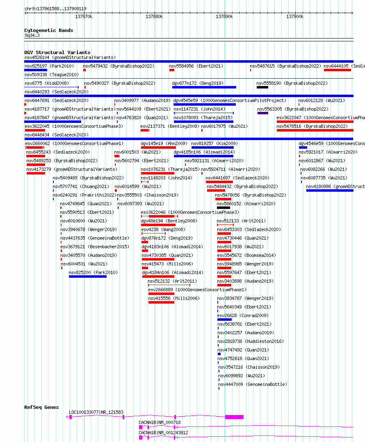Click the RefSeq Genes track title

click(x=41, y=407)
